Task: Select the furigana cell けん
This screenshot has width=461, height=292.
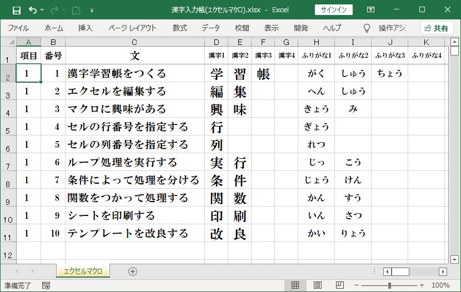Action: pos(353,180)
